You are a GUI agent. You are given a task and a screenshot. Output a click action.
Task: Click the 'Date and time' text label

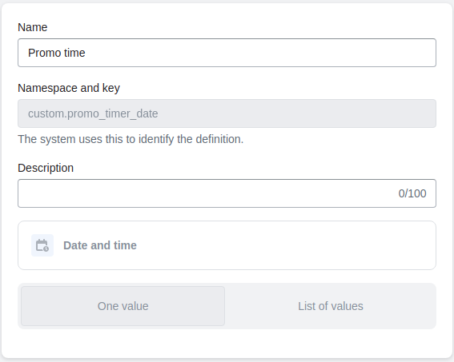point(100,245)
